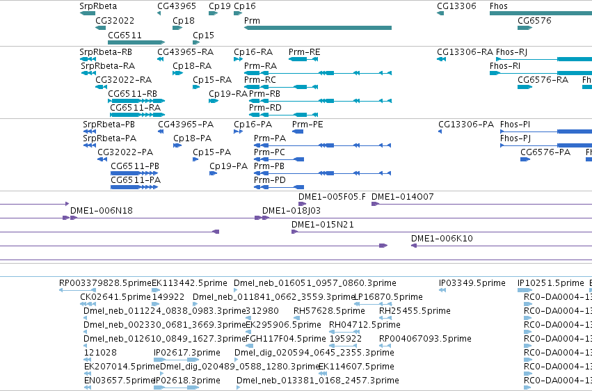Select transcript CG43965-RA
This screenshot has width=592, height=391.
(x=185, y=51)
